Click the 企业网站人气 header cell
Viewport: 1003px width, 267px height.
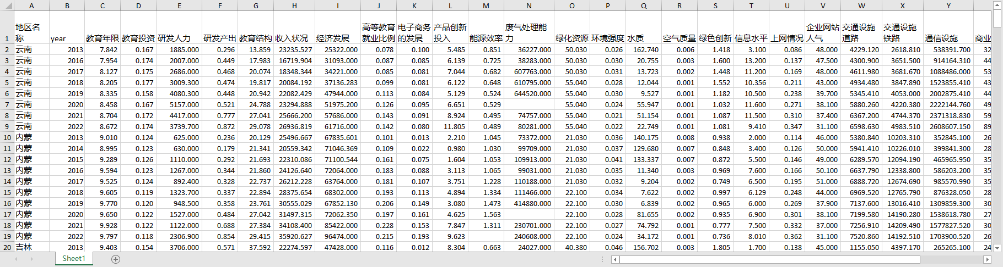823,27
